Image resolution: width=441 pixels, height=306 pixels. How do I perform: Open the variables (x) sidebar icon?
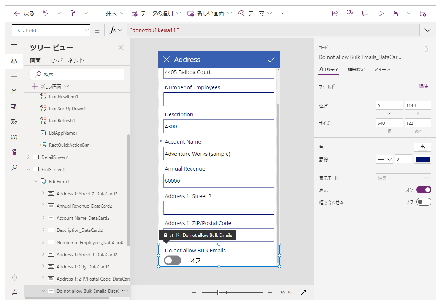14,137
